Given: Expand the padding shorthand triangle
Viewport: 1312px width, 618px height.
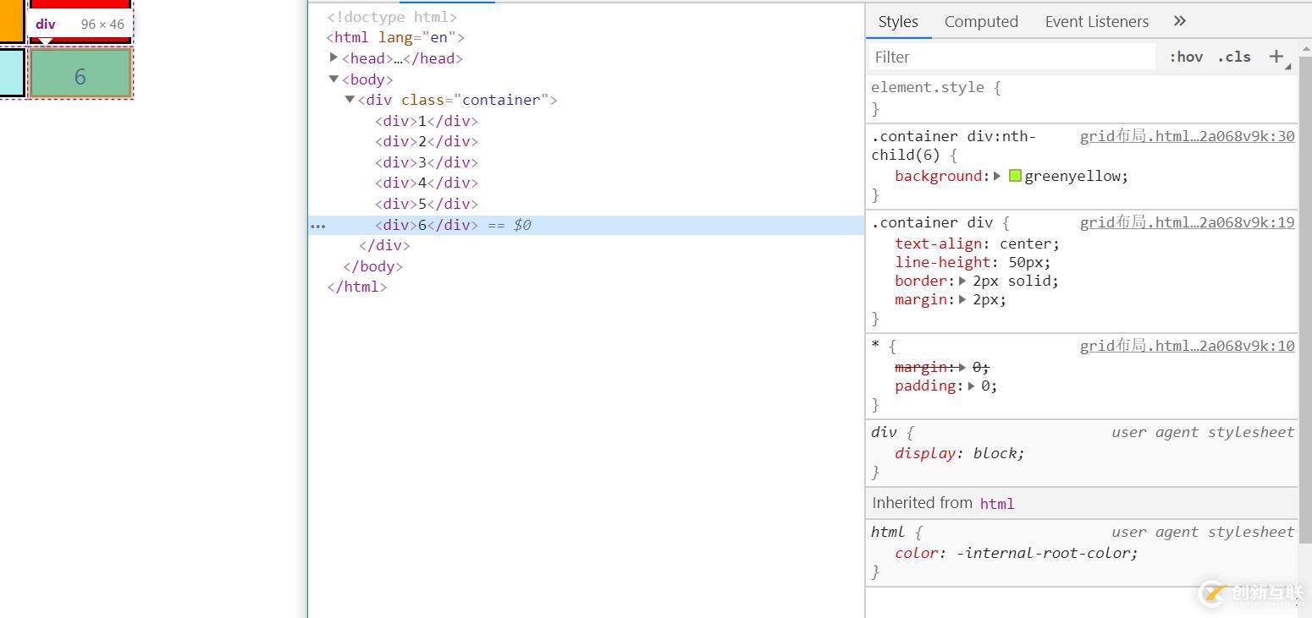Looking at the screenshot, I should (971, 386).
